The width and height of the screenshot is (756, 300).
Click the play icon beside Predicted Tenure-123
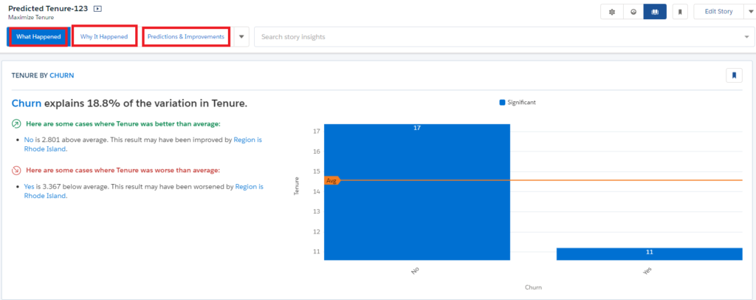98,9
